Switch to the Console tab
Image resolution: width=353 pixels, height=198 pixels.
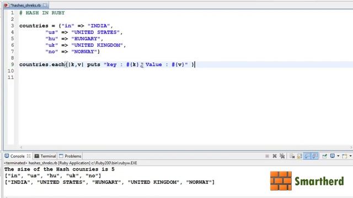(x=17, y=156)
